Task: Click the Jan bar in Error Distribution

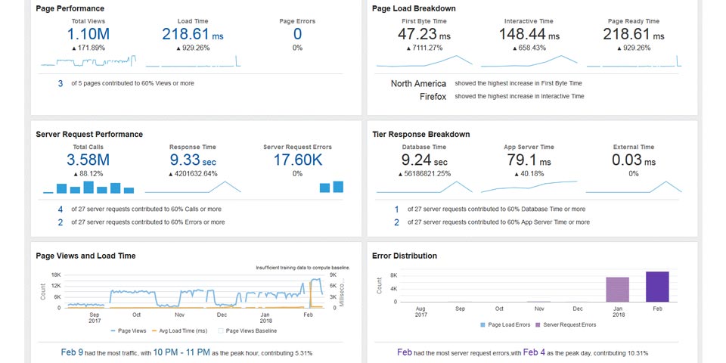Action: coord(617,290)
